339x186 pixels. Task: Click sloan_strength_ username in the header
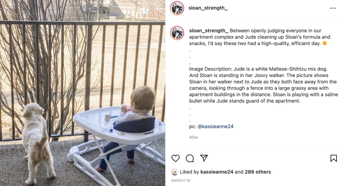coord(208,8)
